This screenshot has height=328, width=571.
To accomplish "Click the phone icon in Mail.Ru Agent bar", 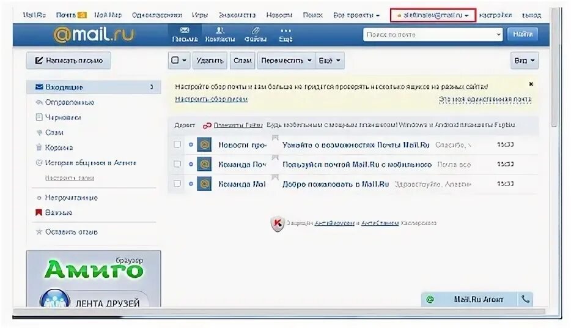I will pos(525,300).
